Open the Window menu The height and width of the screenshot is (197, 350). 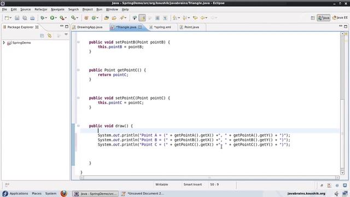point(112,9)
